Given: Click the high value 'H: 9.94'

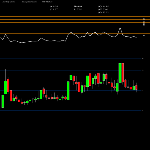Looking at the screenshot, I should [x=78, y=7].
